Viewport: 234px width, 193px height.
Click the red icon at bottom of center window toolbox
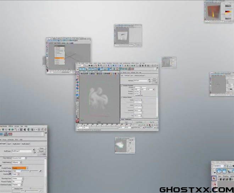click(x=77, y=121)
